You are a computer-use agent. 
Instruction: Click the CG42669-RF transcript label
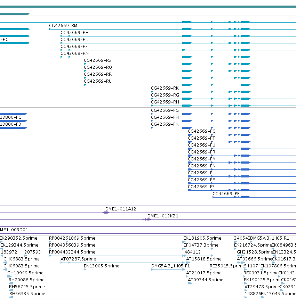(x=74, y=47)
